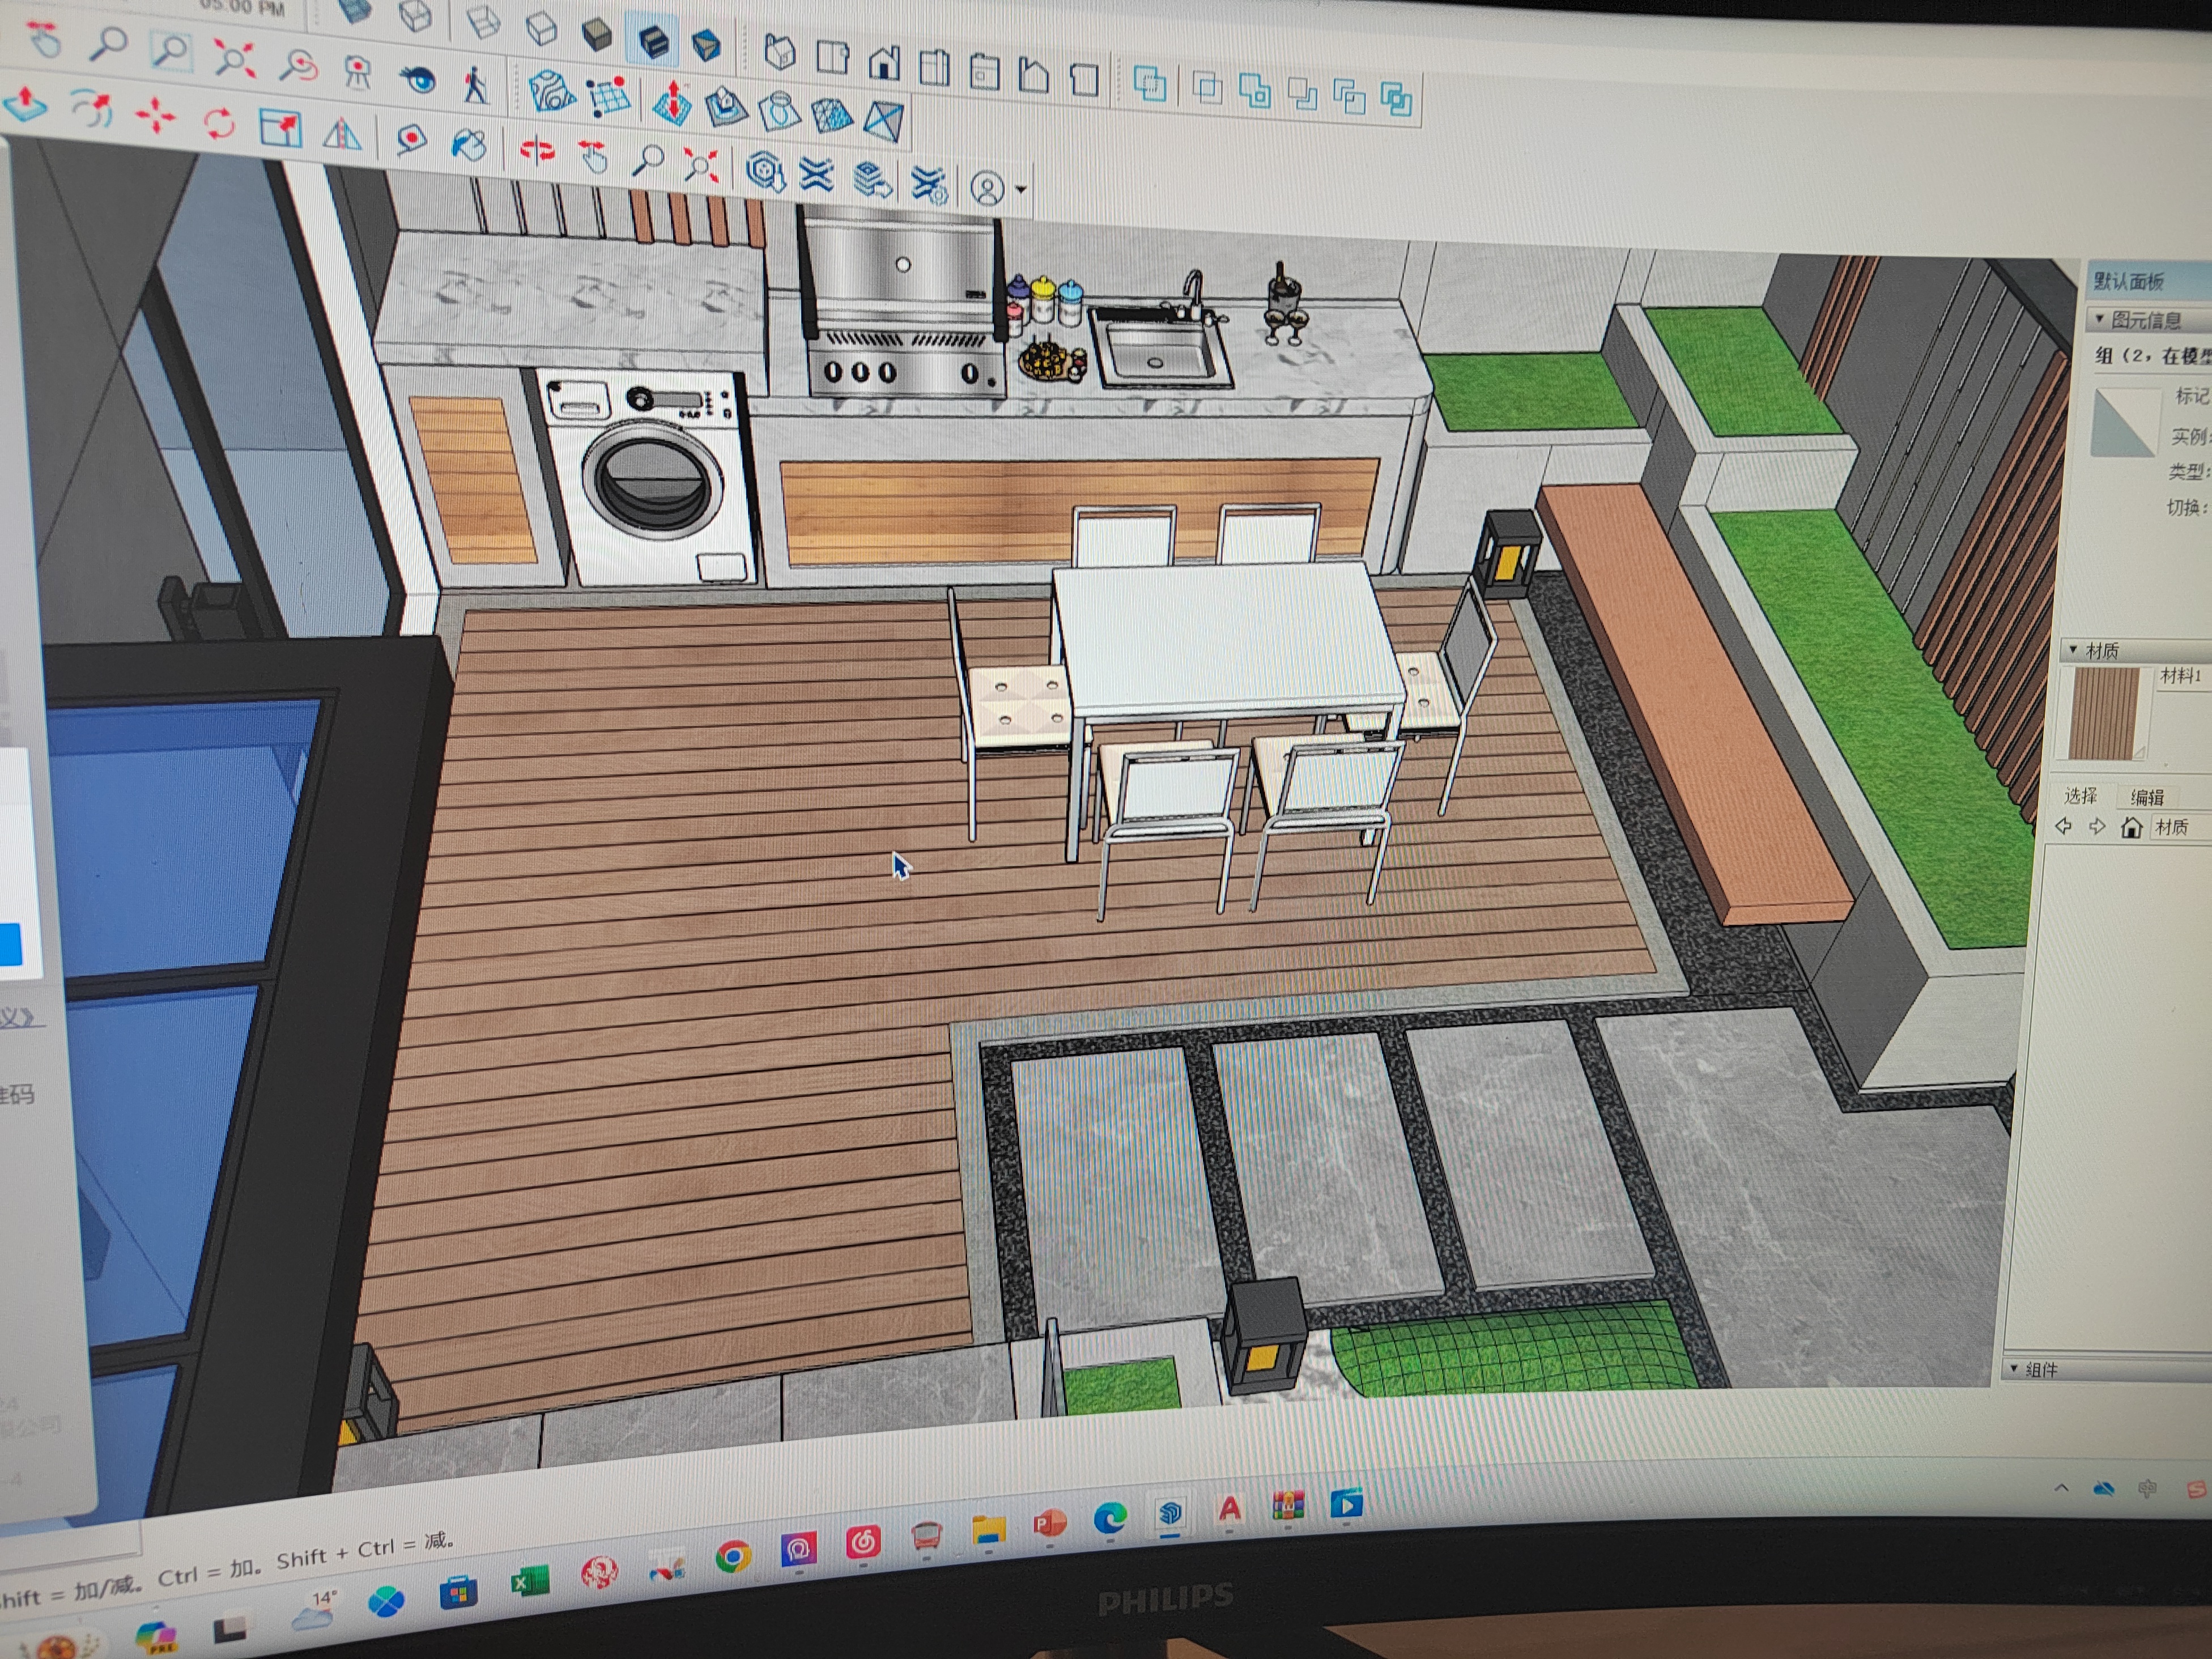
Task: Click the Union solid tool
Action: point(1255,91)
